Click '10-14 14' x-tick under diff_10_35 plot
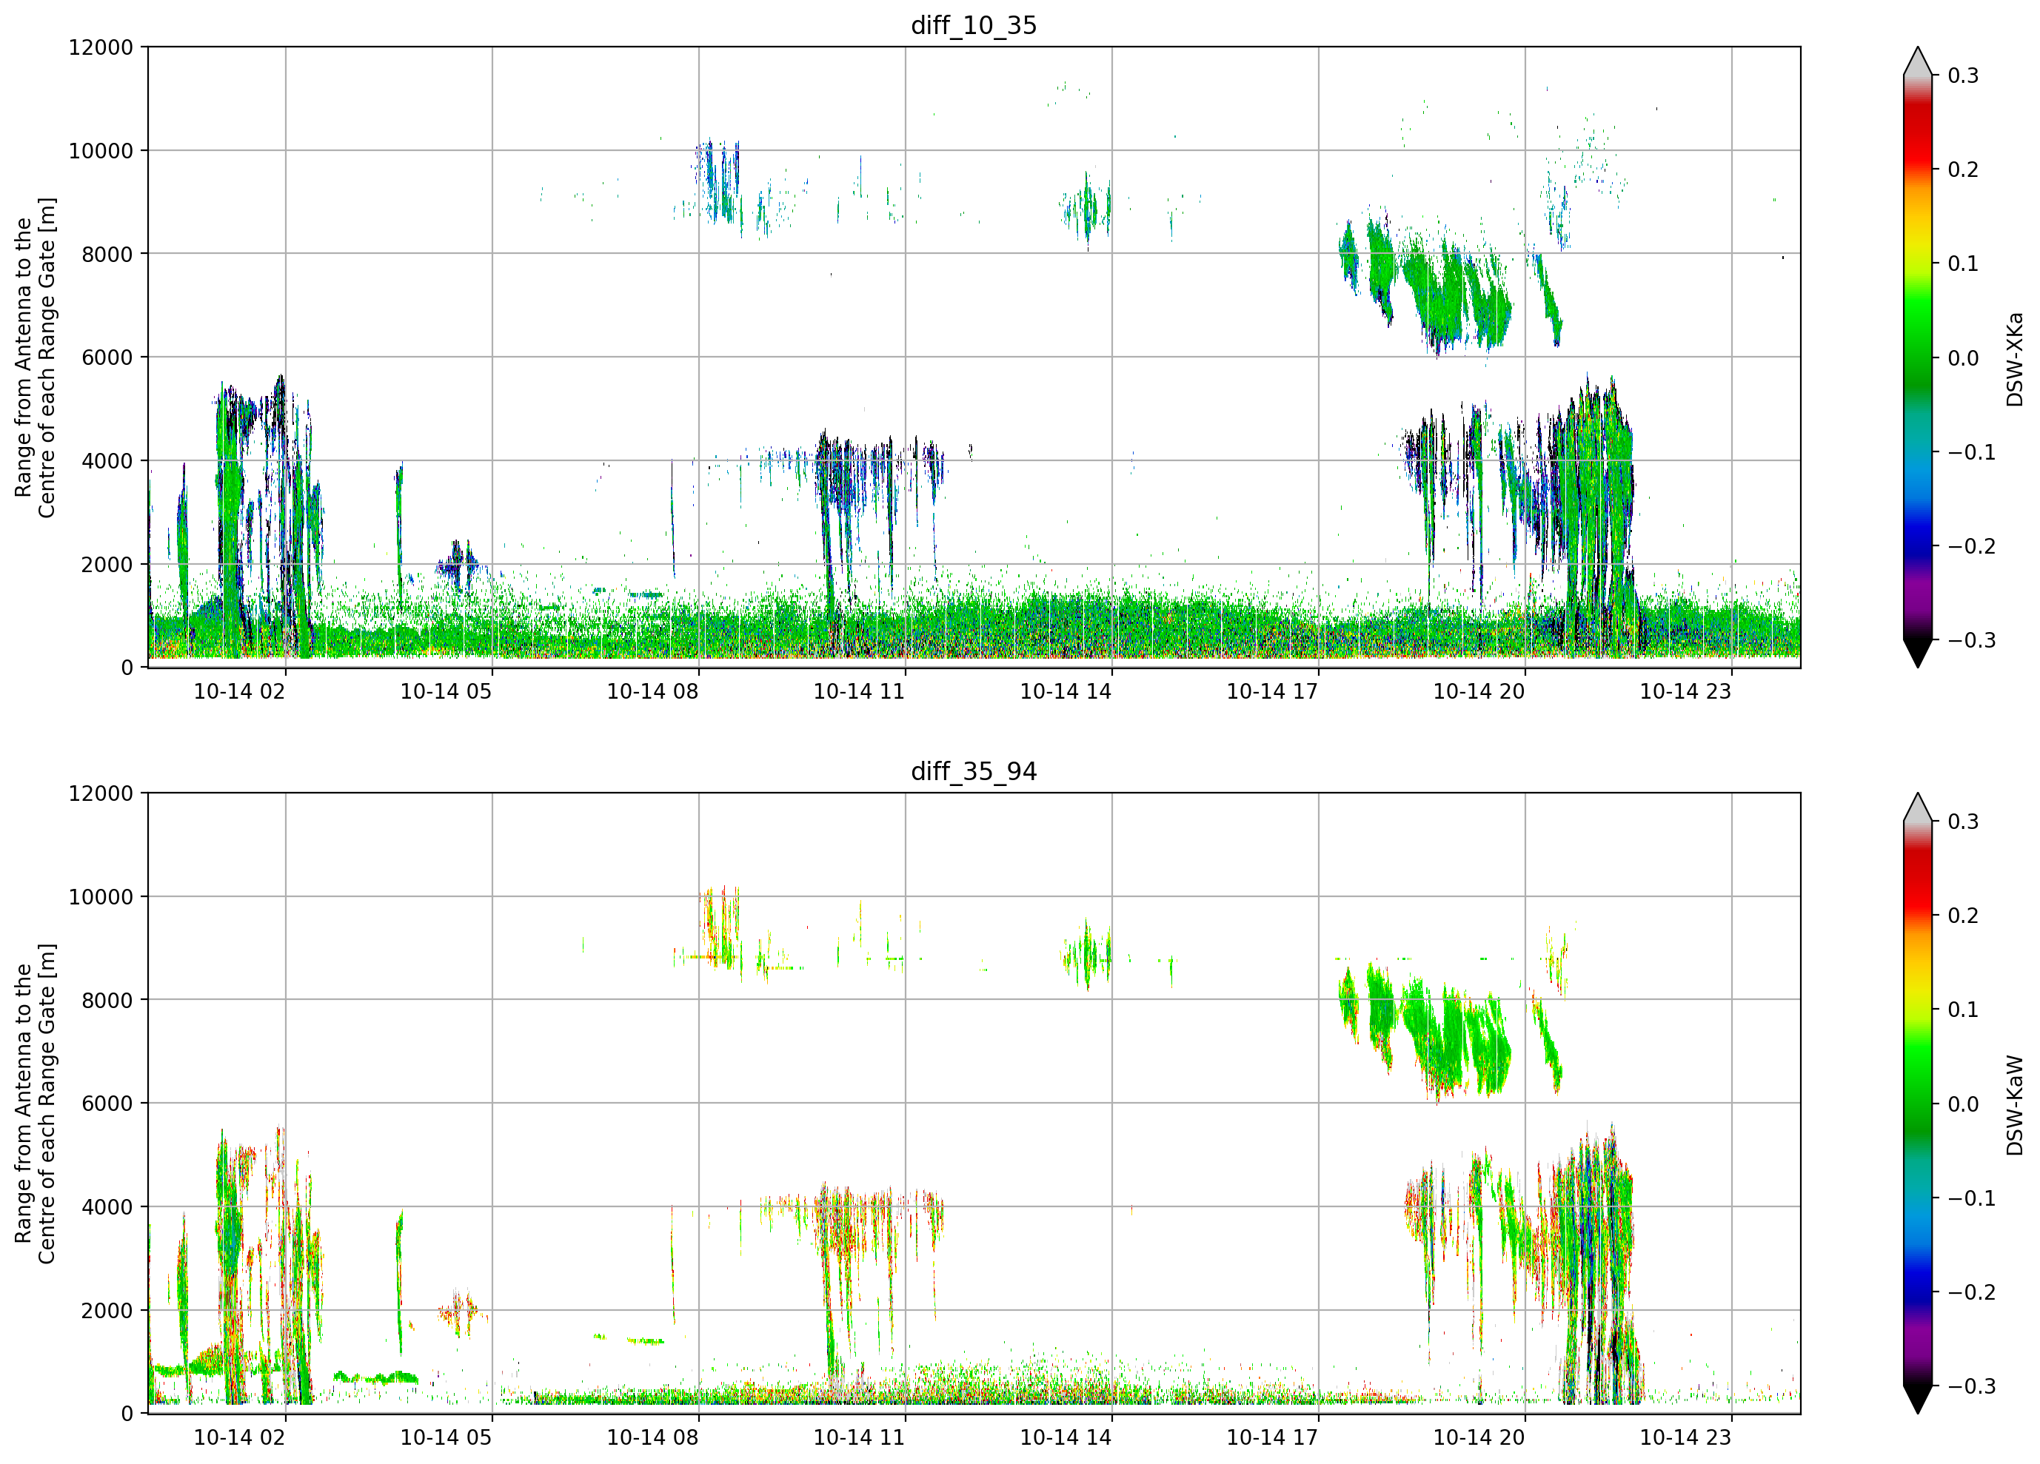 click(x=1066, y=691)
